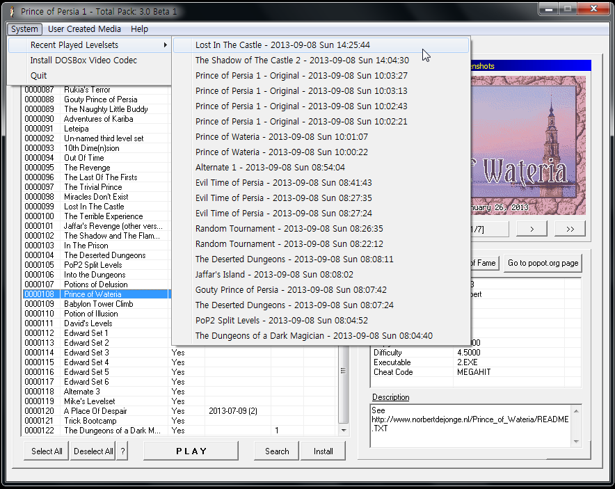615x489 pixels.
Task: Open the User Created Media menu
Action: coord(84,29)
